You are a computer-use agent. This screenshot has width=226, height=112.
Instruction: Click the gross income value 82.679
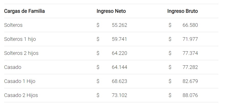tap(190, 81)
